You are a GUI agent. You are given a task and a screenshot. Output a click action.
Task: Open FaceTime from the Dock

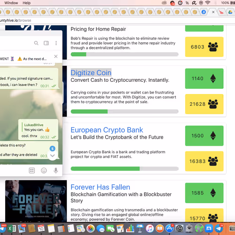(110, 229)
